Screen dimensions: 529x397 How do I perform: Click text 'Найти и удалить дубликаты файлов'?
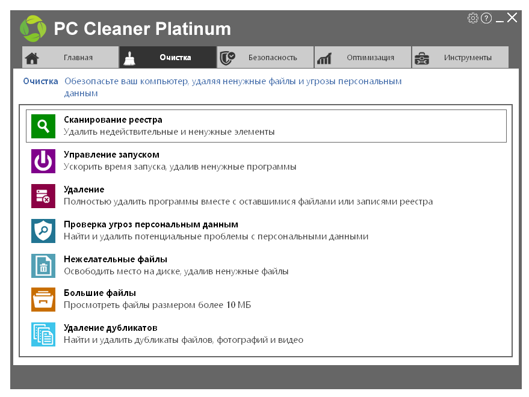138,340
